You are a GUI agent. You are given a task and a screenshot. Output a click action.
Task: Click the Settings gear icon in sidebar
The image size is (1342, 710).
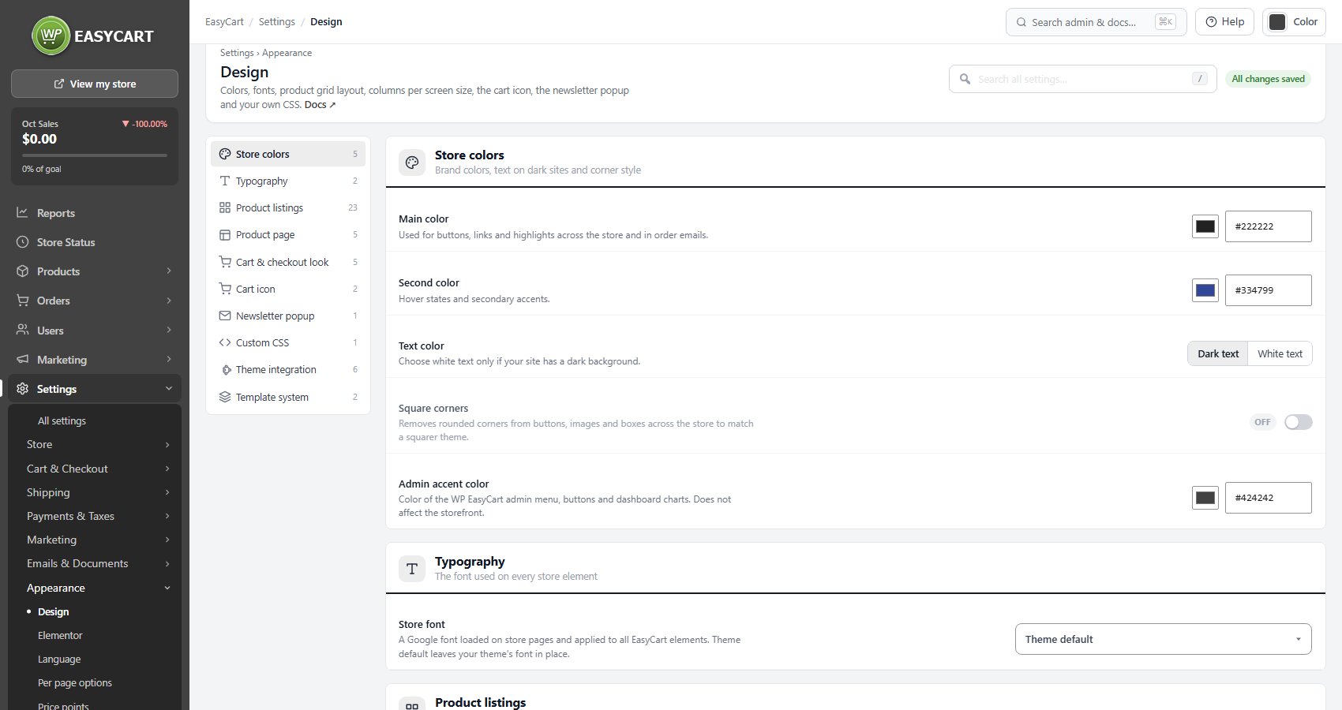(22, 389)
